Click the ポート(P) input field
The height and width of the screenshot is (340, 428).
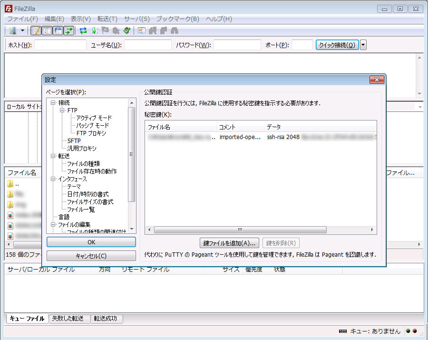[302, 45]
